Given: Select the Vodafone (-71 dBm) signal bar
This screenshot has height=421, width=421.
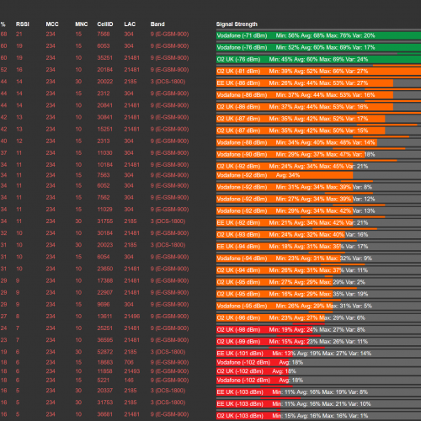Looking at the screenshot, I should [x=318, y=35].
